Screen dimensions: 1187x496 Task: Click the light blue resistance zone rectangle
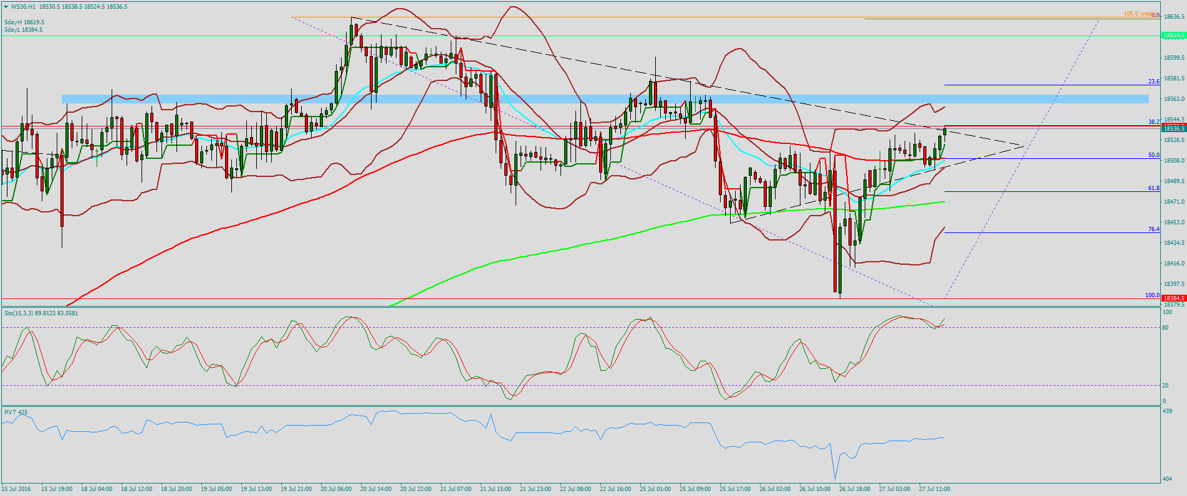(605, 99)
